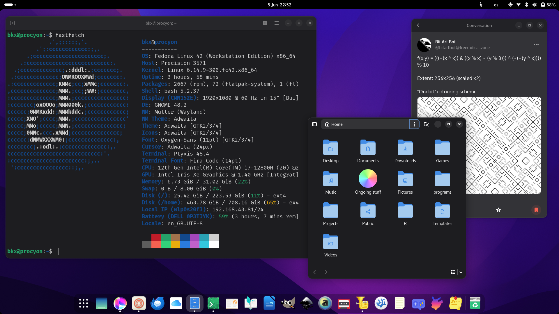Viewport: 559px width, 314px height.
Task: Open LibreOffice Writer from the dock
Action: pos(269,303)
